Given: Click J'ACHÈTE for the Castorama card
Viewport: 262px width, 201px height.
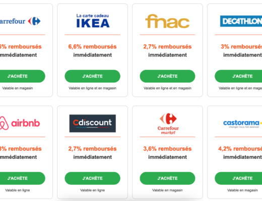Looking at the screenshot, I should [238, 178].
